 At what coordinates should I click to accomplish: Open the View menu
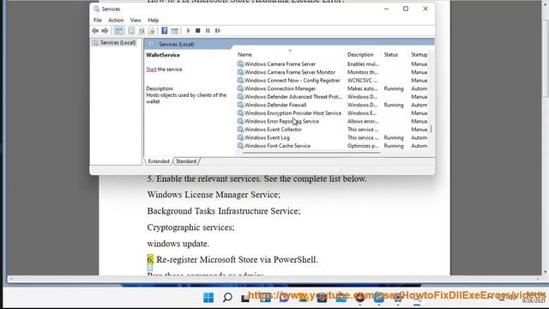136,21
